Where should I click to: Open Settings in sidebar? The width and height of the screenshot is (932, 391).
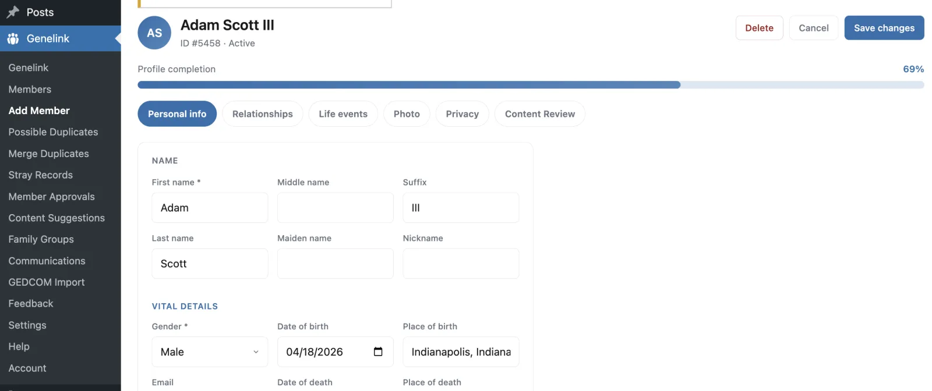[27, 325]
